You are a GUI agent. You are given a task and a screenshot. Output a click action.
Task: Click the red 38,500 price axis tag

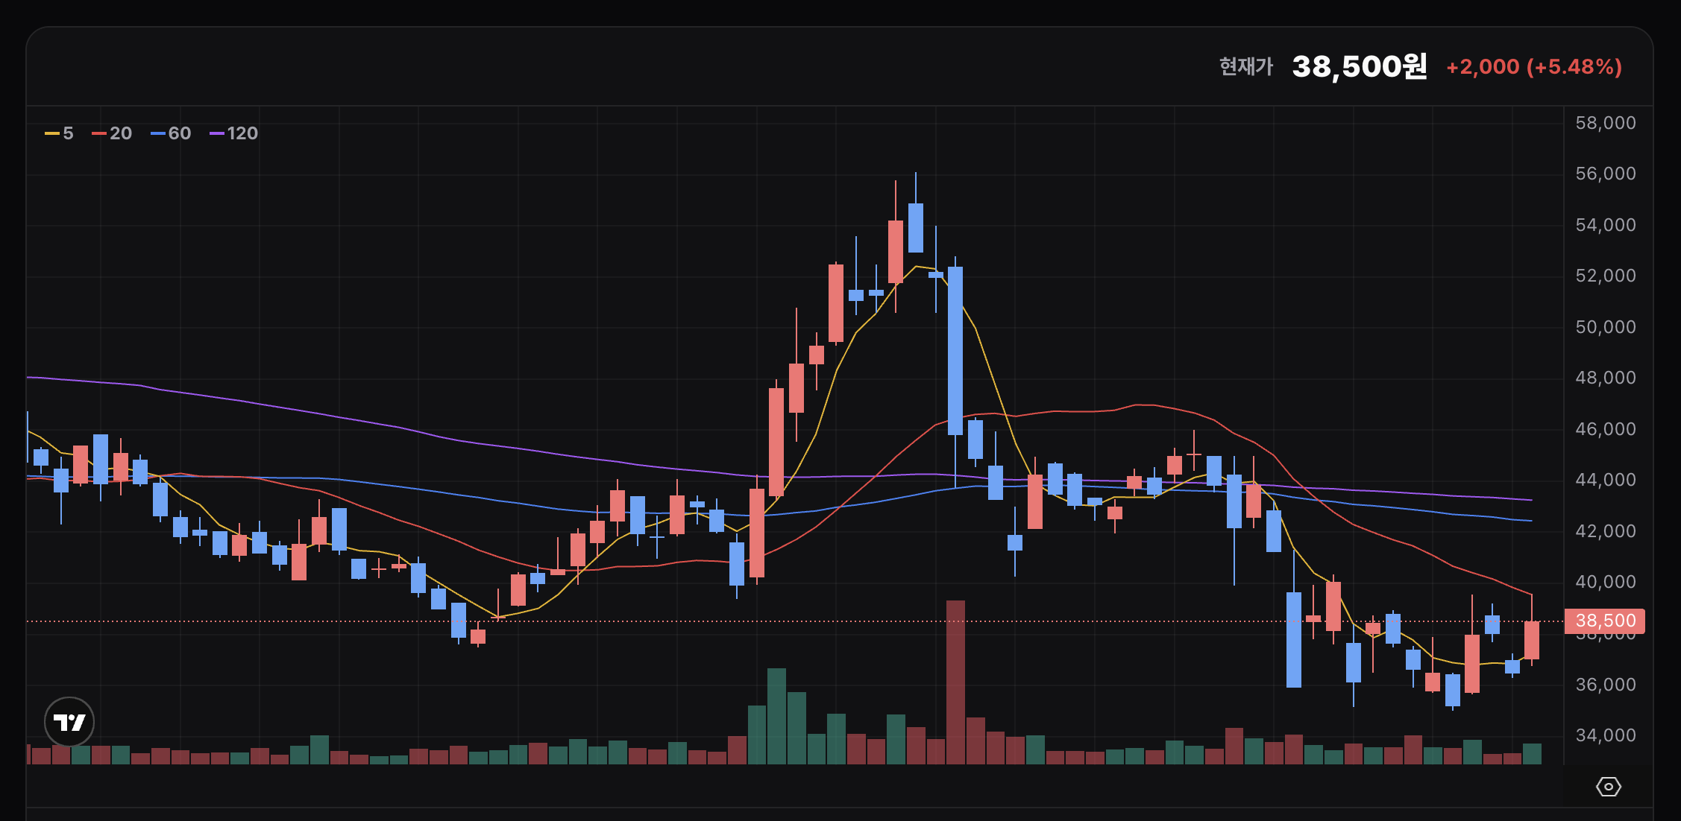tap(1604, 621)
